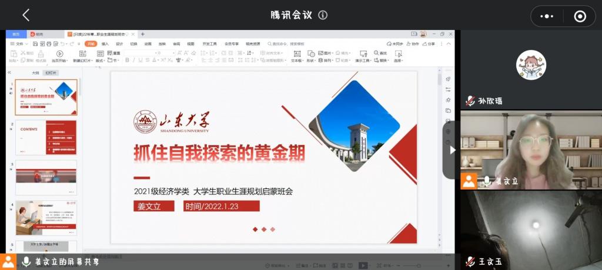The height and width of the screenshot is (270, 602).
Task: Click the undo arrow
Action: tap(62, 43)
